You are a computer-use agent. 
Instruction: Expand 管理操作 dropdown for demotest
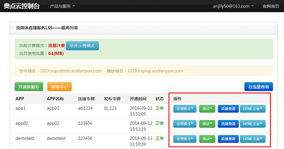point(185,139)
